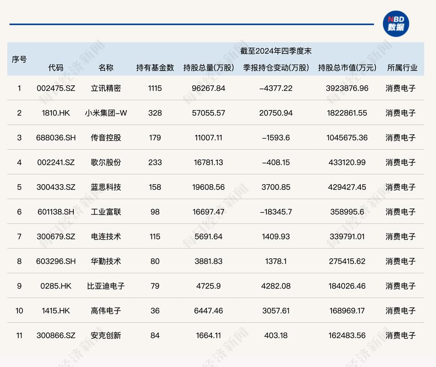This screenshot has height=367, width=436.
Task: Select the 代码 column header
Action: coord(56,67)
